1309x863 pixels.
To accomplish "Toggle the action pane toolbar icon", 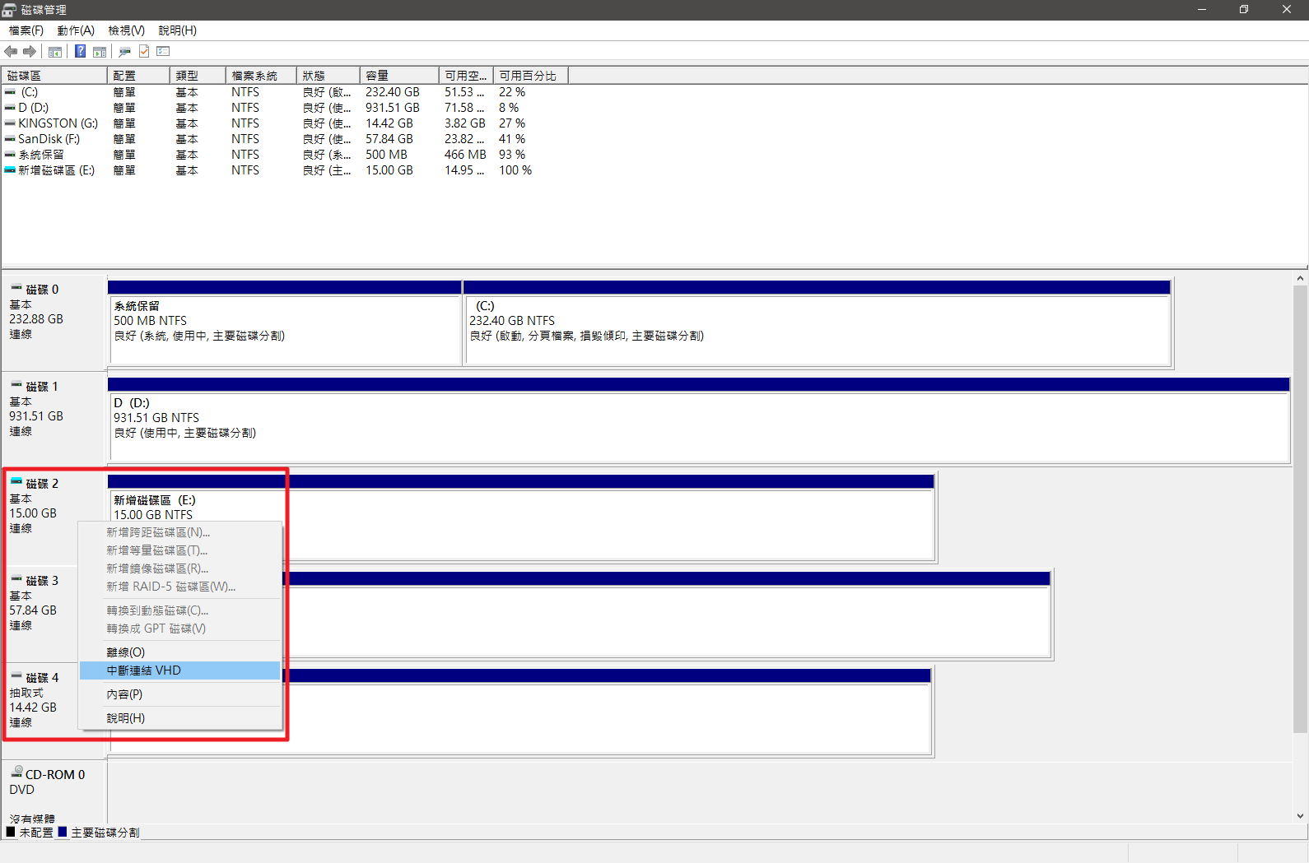I will click(100, 52).
